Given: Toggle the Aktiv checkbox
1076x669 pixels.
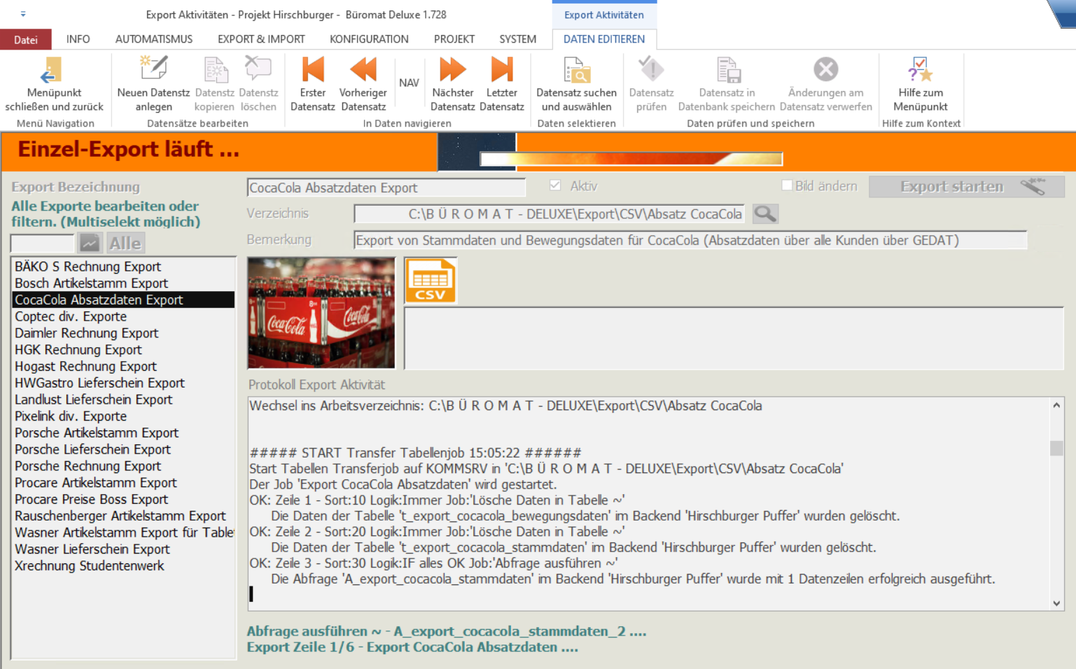Looking at the screenshot, I should click(x=555, y=185).
